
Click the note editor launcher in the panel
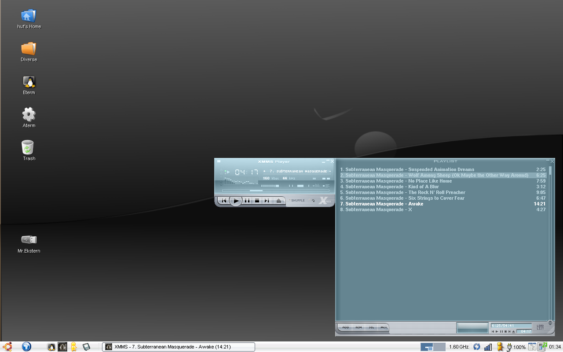[86, 347]
